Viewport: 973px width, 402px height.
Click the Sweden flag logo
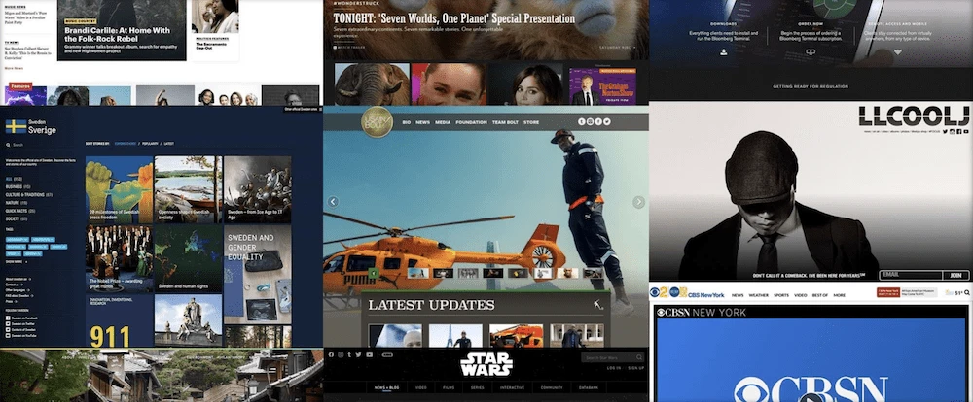tap(17, 126)
